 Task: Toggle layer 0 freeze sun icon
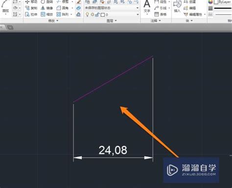coord(93,15)
